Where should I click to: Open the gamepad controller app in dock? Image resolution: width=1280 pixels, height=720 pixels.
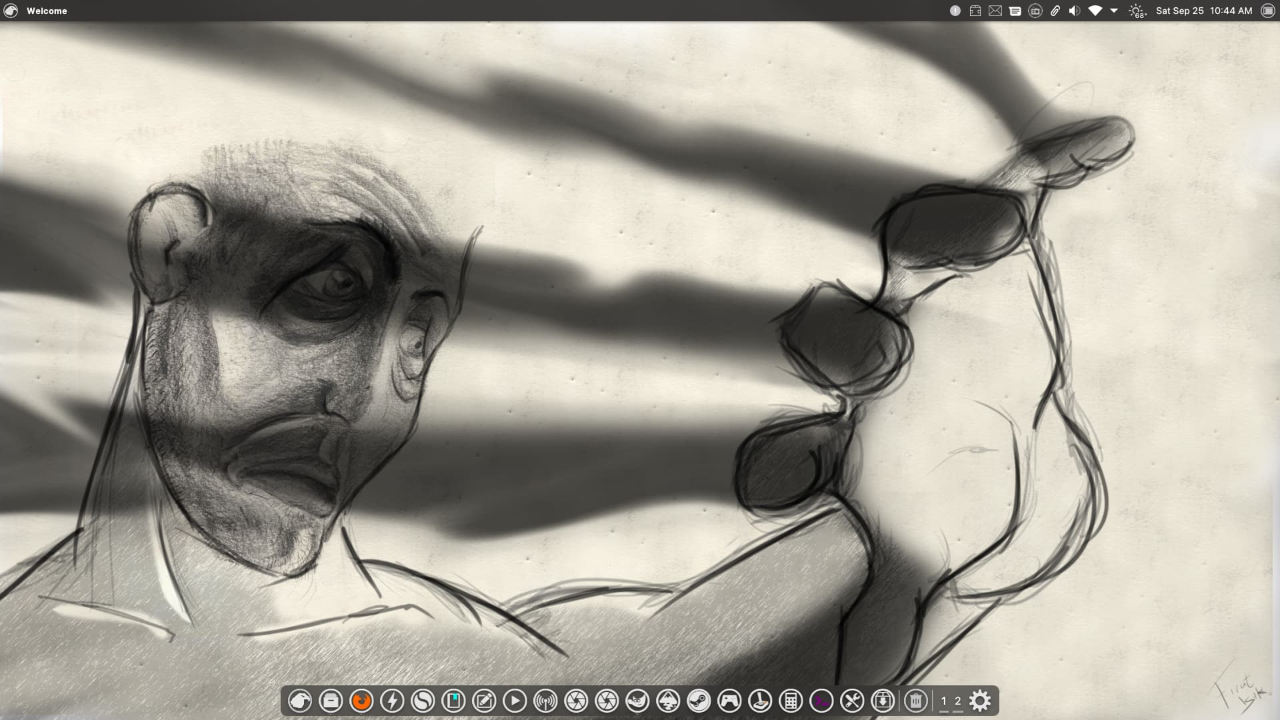tap(729, 701)
